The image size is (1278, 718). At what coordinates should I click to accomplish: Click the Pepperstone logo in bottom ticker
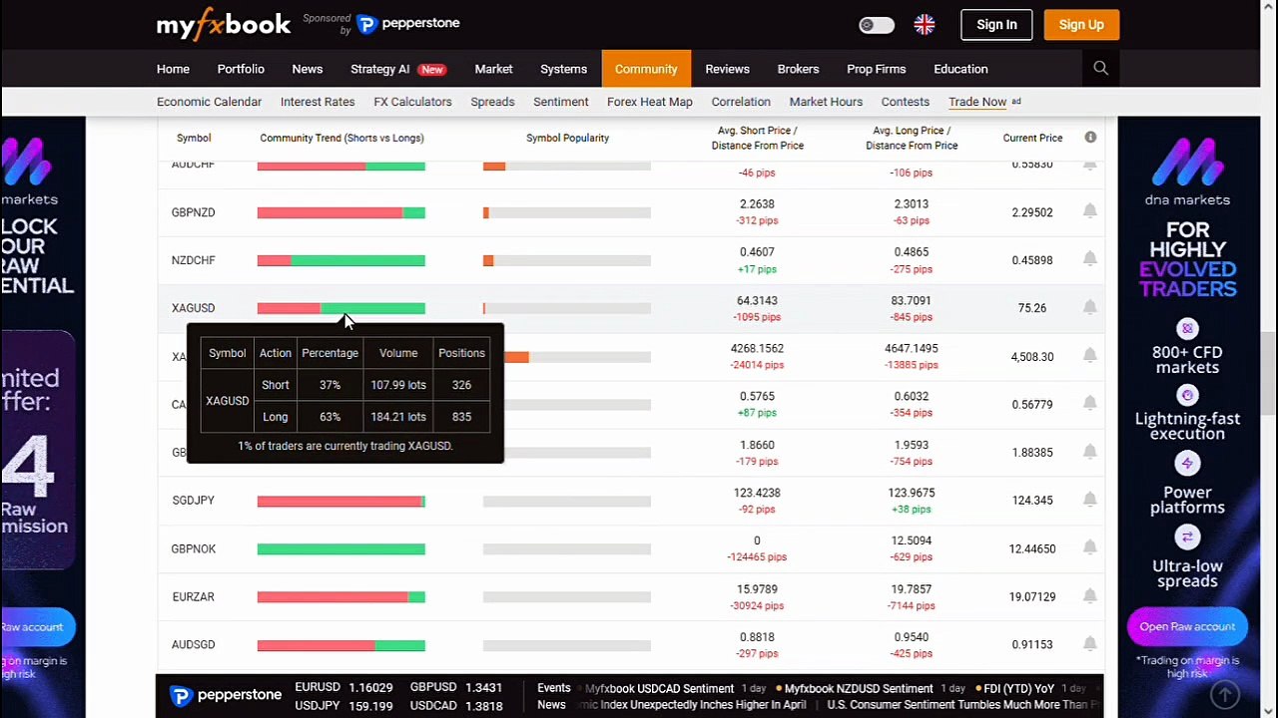tap(226, 696)
